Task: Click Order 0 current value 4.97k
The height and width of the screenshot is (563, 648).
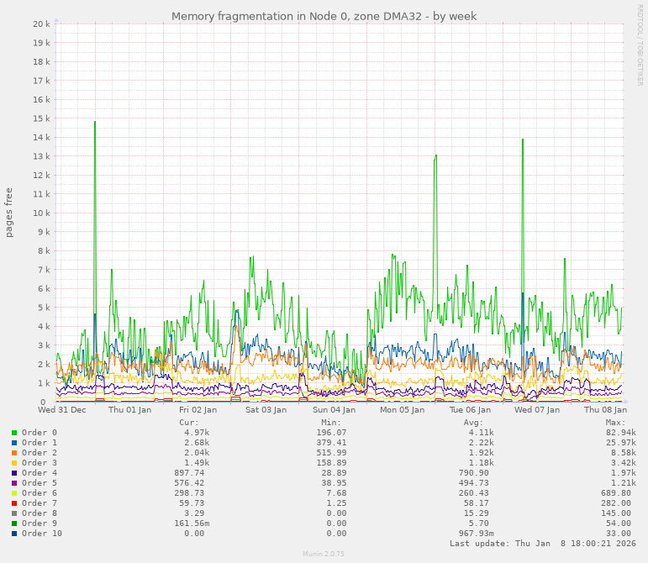Action: 197,433
